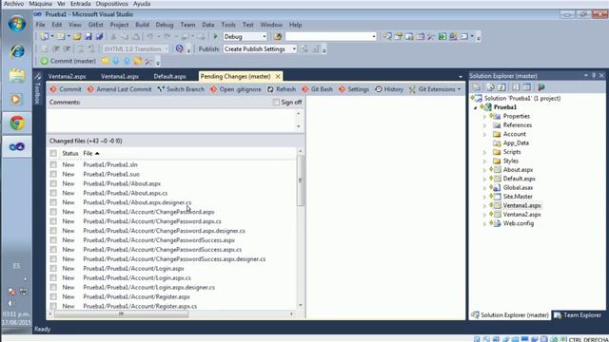Click Commit (master) toolbar button
Screen dimensions: 609x342
click(69, 61)
